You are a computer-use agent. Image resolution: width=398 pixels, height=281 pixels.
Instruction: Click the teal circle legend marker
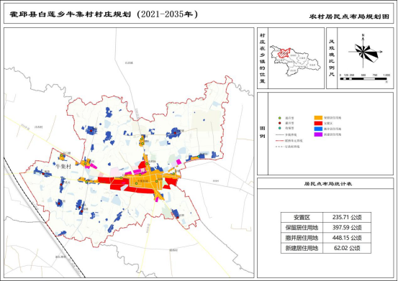pos(280,128)
